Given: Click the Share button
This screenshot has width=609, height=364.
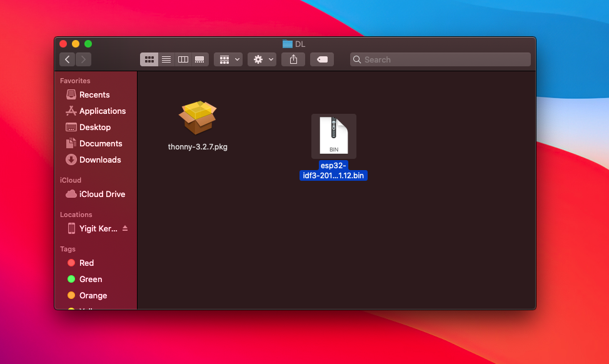Looking at the screenshot, I should tap(293, 59).
